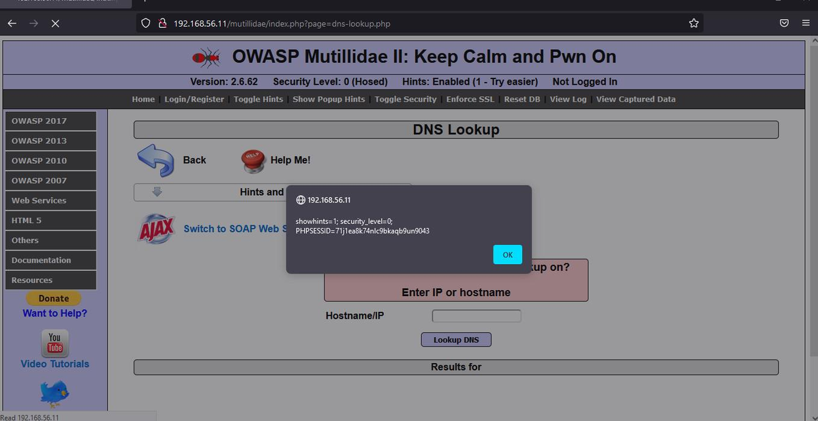
Task: Click the Twitter bird icon
Action: [55, 393]
